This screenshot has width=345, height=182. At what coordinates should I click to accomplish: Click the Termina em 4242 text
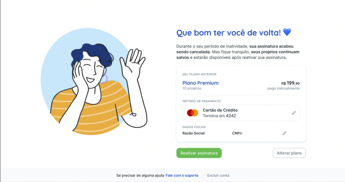pyautogui.click(x=219, y=116)
